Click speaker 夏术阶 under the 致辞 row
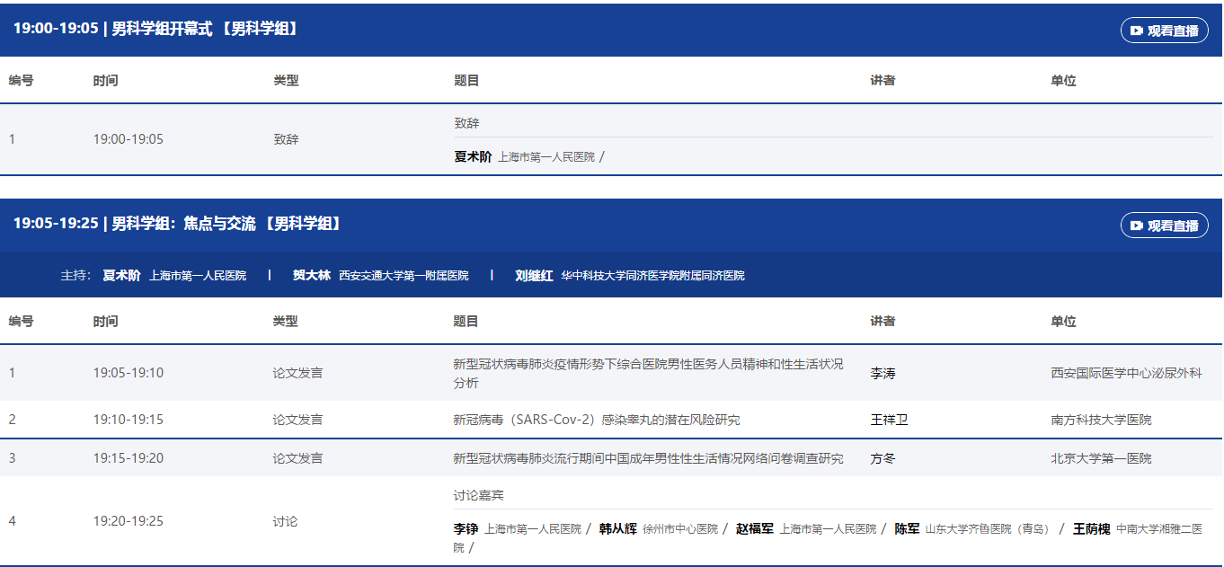 point(473,156)
